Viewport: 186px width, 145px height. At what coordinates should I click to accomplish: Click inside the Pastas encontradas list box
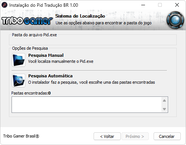click(x=86, y=105)
